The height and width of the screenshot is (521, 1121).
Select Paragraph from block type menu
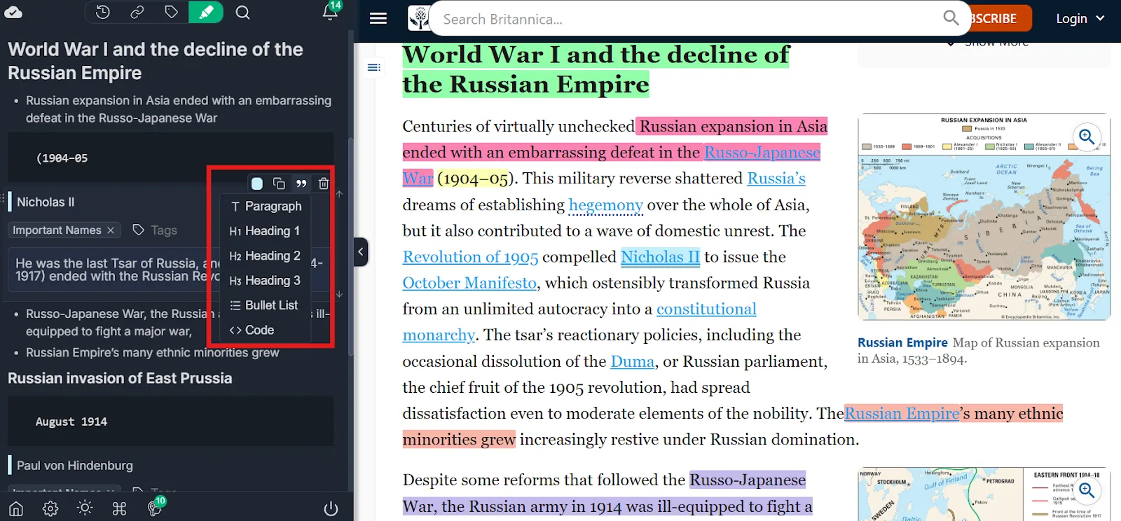coord(266,207)
